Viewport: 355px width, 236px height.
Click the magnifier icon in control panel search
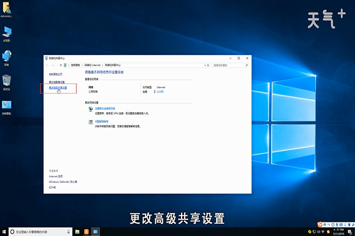point(247,65)
